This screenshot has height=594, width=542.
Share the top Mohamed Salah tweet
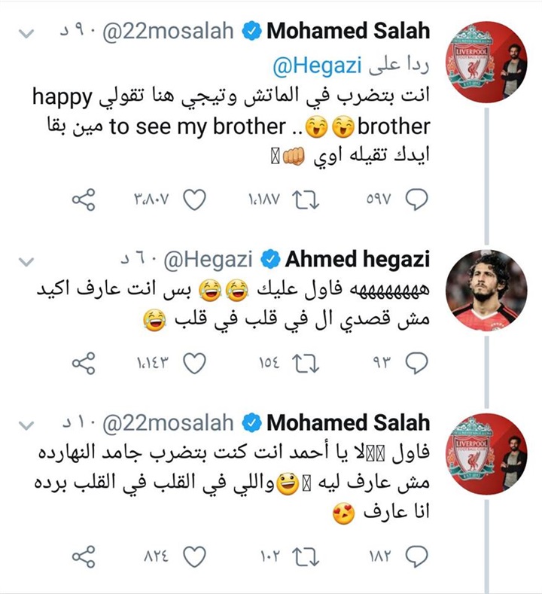click(x=84, y=200)
